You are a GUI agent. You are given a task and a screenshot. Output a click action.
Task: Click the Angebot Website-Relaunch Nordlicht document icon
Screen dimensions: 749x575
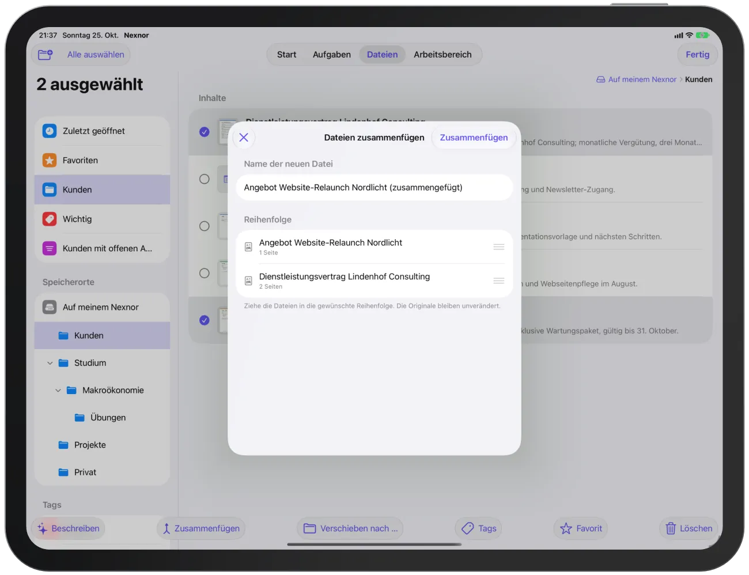pyautogui.click(x=248, y=247)
